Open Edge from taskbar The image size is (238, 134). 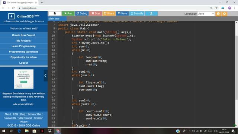(19, 131)
